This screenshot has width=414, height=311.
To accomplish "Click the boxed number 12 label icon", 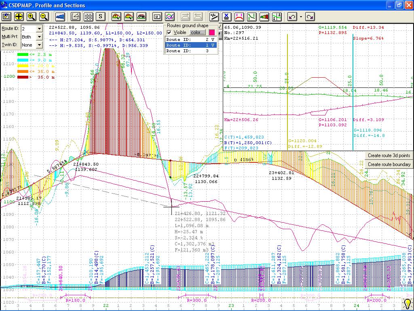I will (x=157, y=17).
